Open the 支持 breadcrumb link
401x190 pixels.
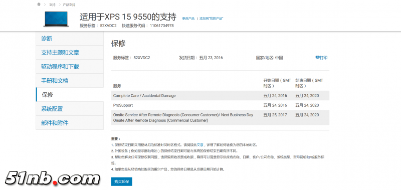[x=52, y=5]
